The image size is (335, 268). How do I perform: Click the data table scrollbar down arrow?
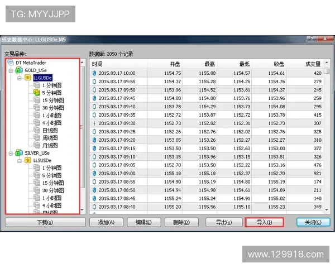point(327,210)
